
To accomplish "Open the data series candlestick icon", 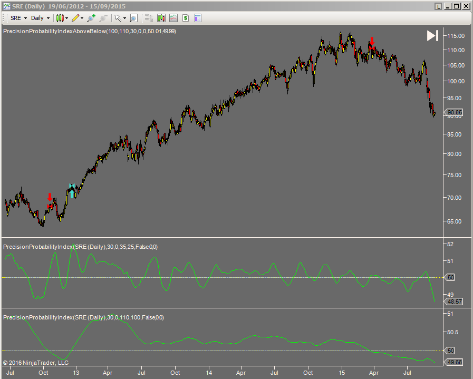I will pyautogui.click(x=161, y=18).
